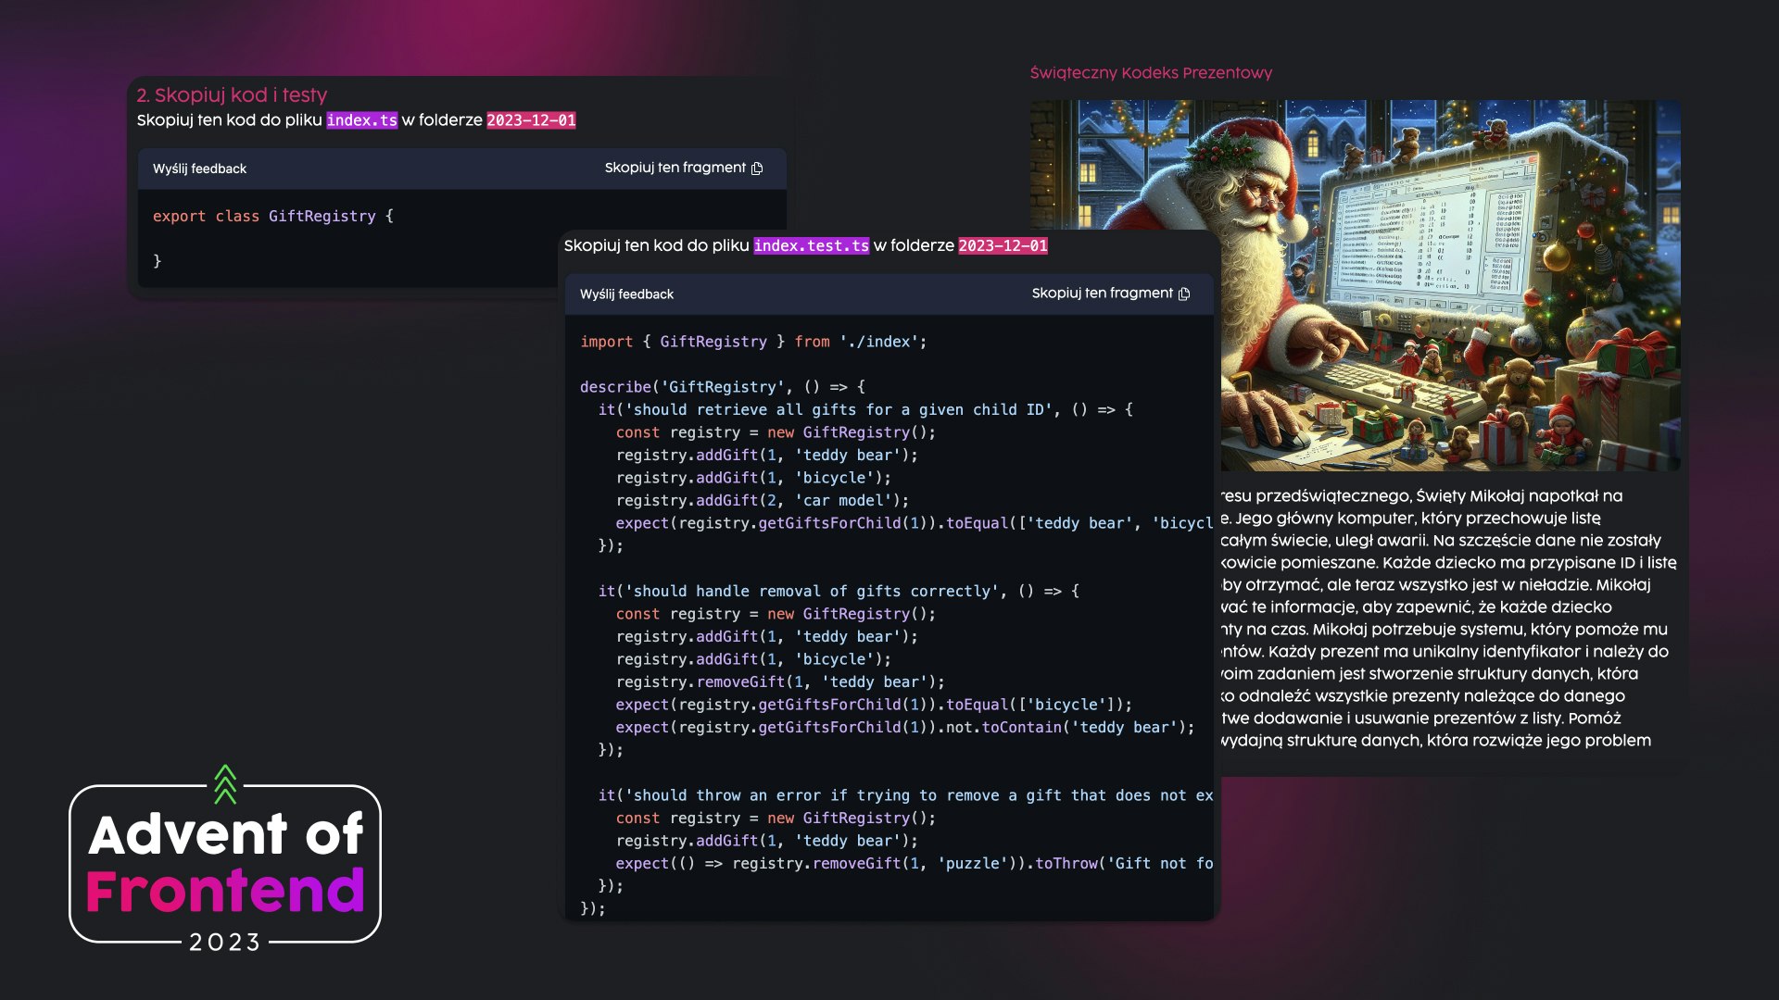1779x1000 pixels.
Task: Click the 2023-12-01 folder label after index.test.ts
Action: click(1003, 245)
